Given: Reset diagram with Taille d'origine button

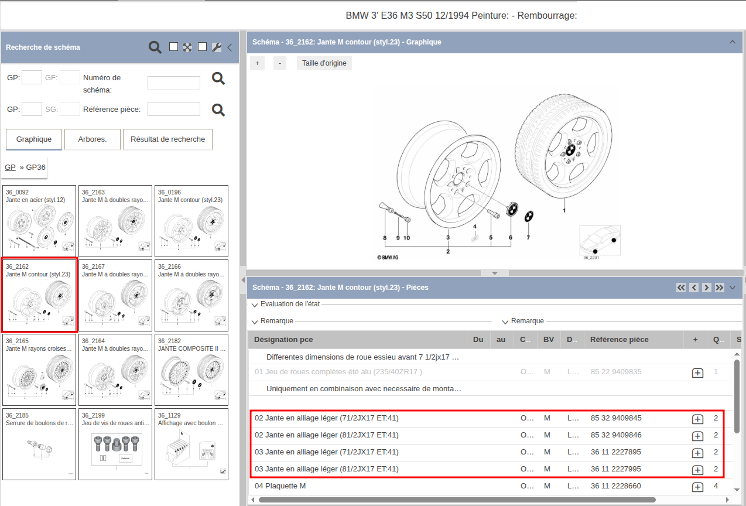Looking at the screenshot, I should pos(324,63).
